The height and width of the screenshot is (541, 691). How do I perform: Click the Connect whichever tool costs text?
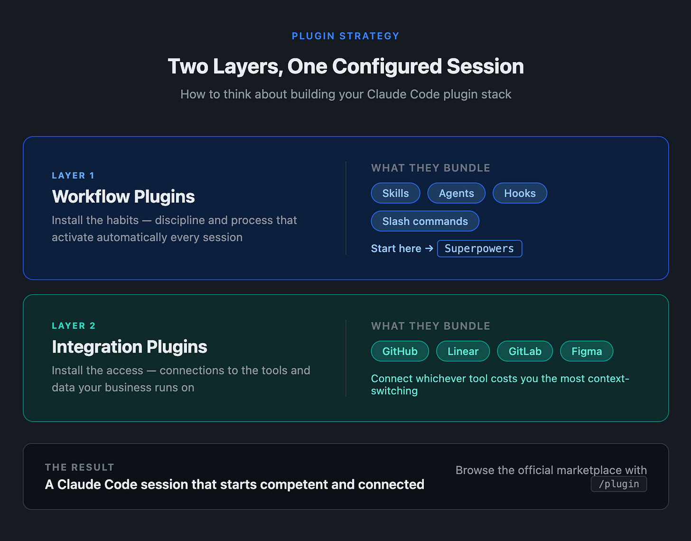pyautogui.click(x=500, y=385)
